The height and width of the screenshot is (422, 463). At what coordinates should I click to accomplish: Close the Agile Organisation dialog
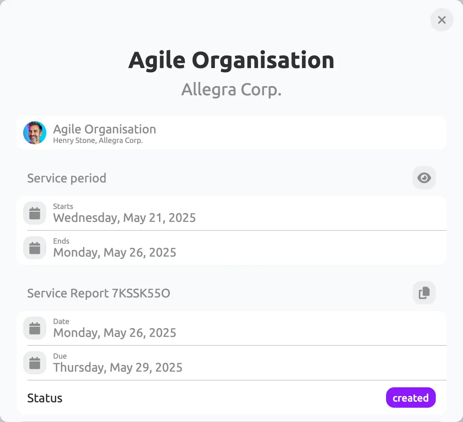442,20
